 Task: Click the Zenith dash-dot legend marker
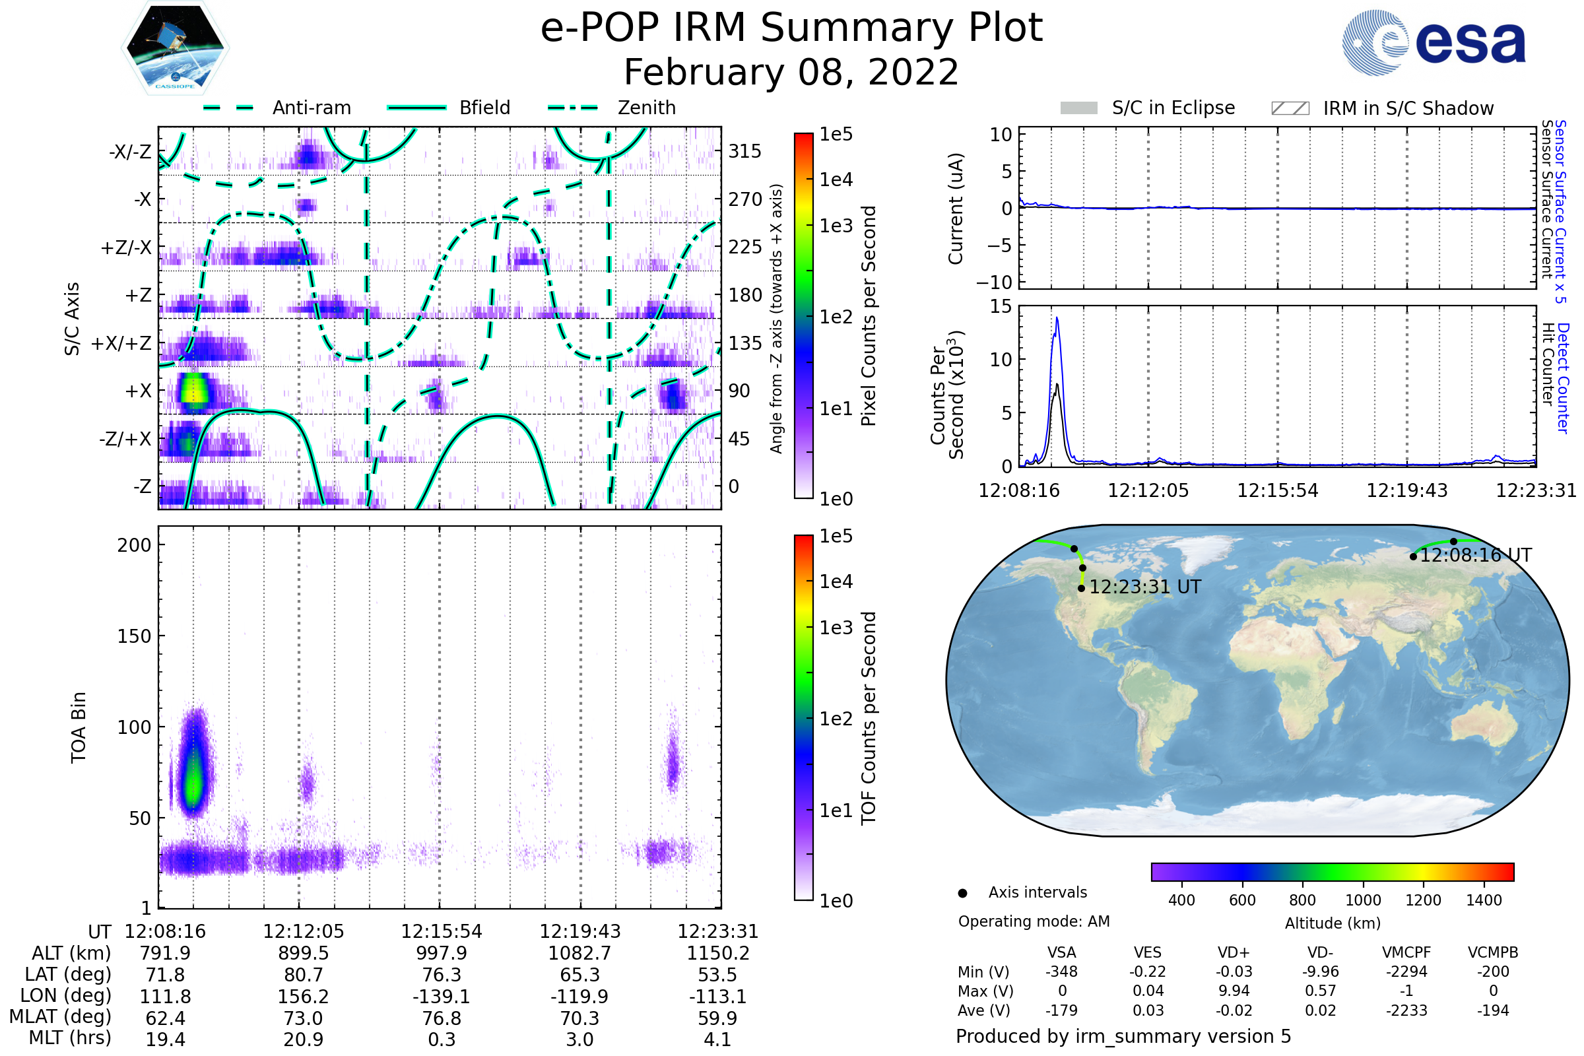tap(573, 108)
